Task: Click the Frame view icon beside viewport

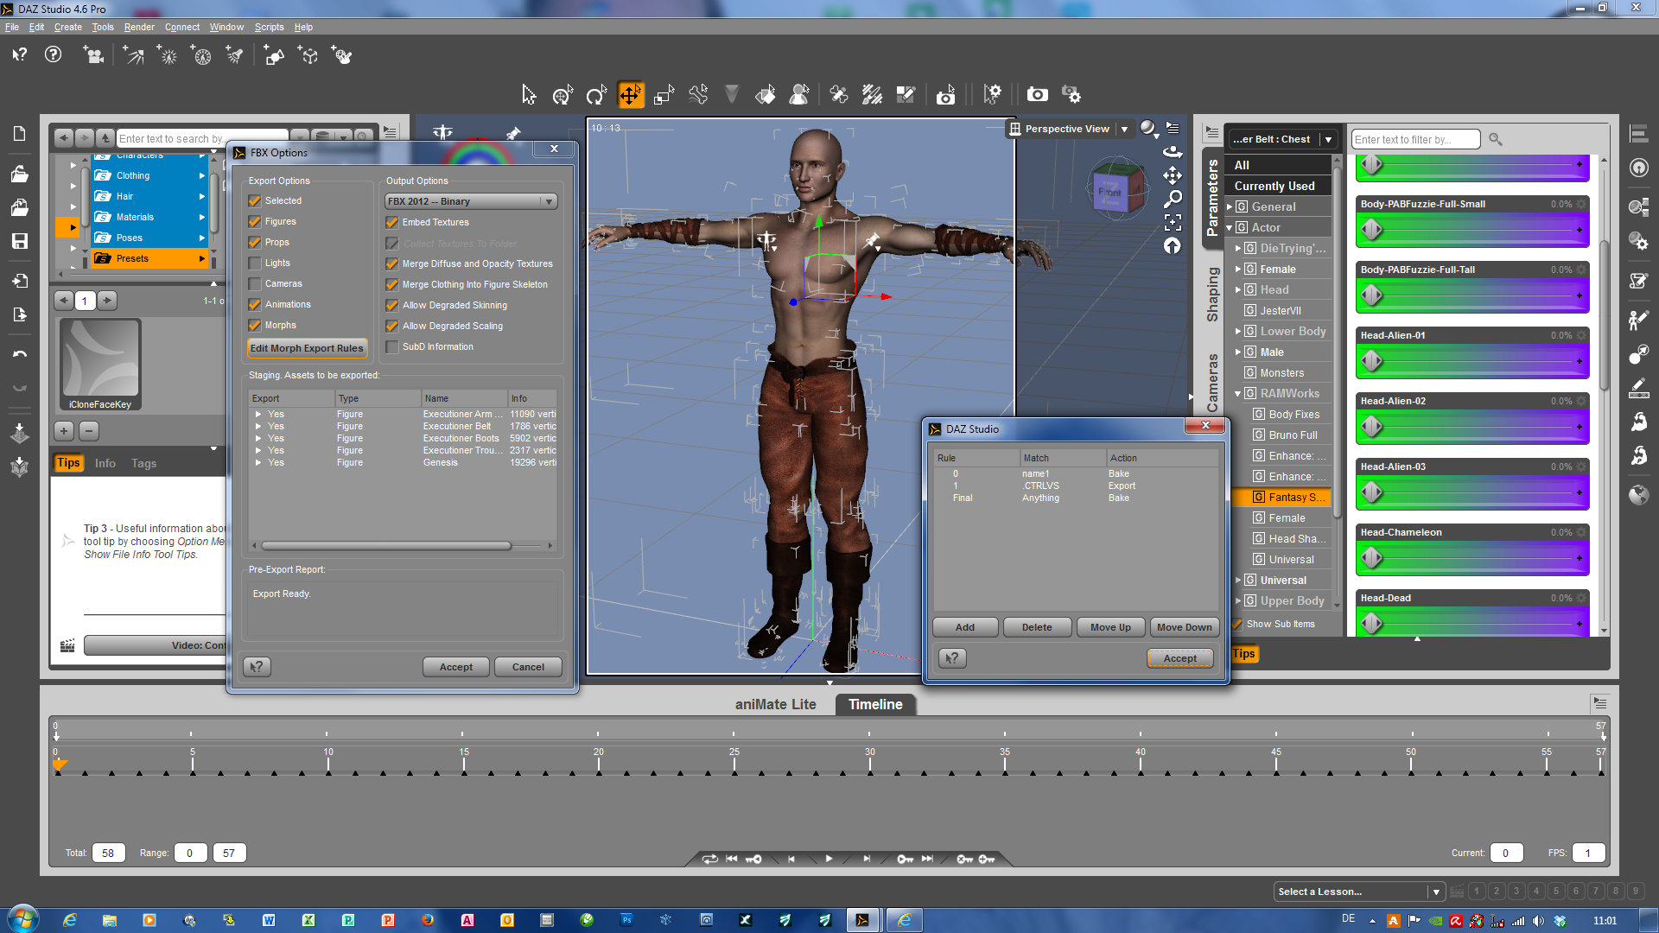Action: (x=1173, y=222)
